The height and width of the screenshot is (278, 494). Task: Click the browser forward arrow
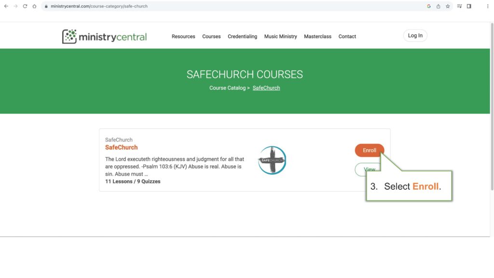pyautogui.click(x=15, y=6)
